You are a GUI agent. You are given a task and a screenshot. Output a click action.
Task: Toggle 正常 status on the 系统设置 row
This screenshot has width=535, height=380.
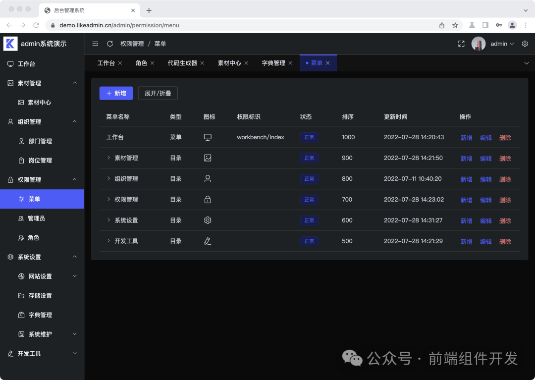pyautogui.click(x=309, y=220)
